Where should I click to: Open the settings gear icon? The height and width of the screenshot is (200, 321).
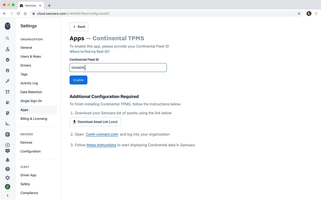[8, 178]
